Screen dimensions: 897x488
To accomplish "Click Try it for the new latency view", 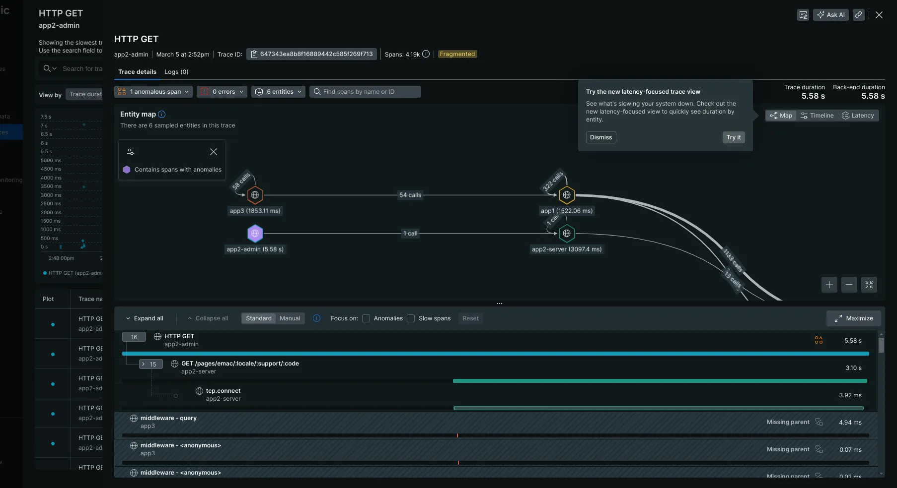I will (x=734, y=137).
